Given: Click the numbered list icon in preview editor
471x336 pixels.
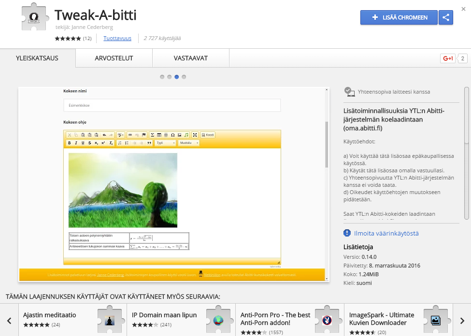Looking at the screenshot, I should pyautogui.click(x=120, y=143).
